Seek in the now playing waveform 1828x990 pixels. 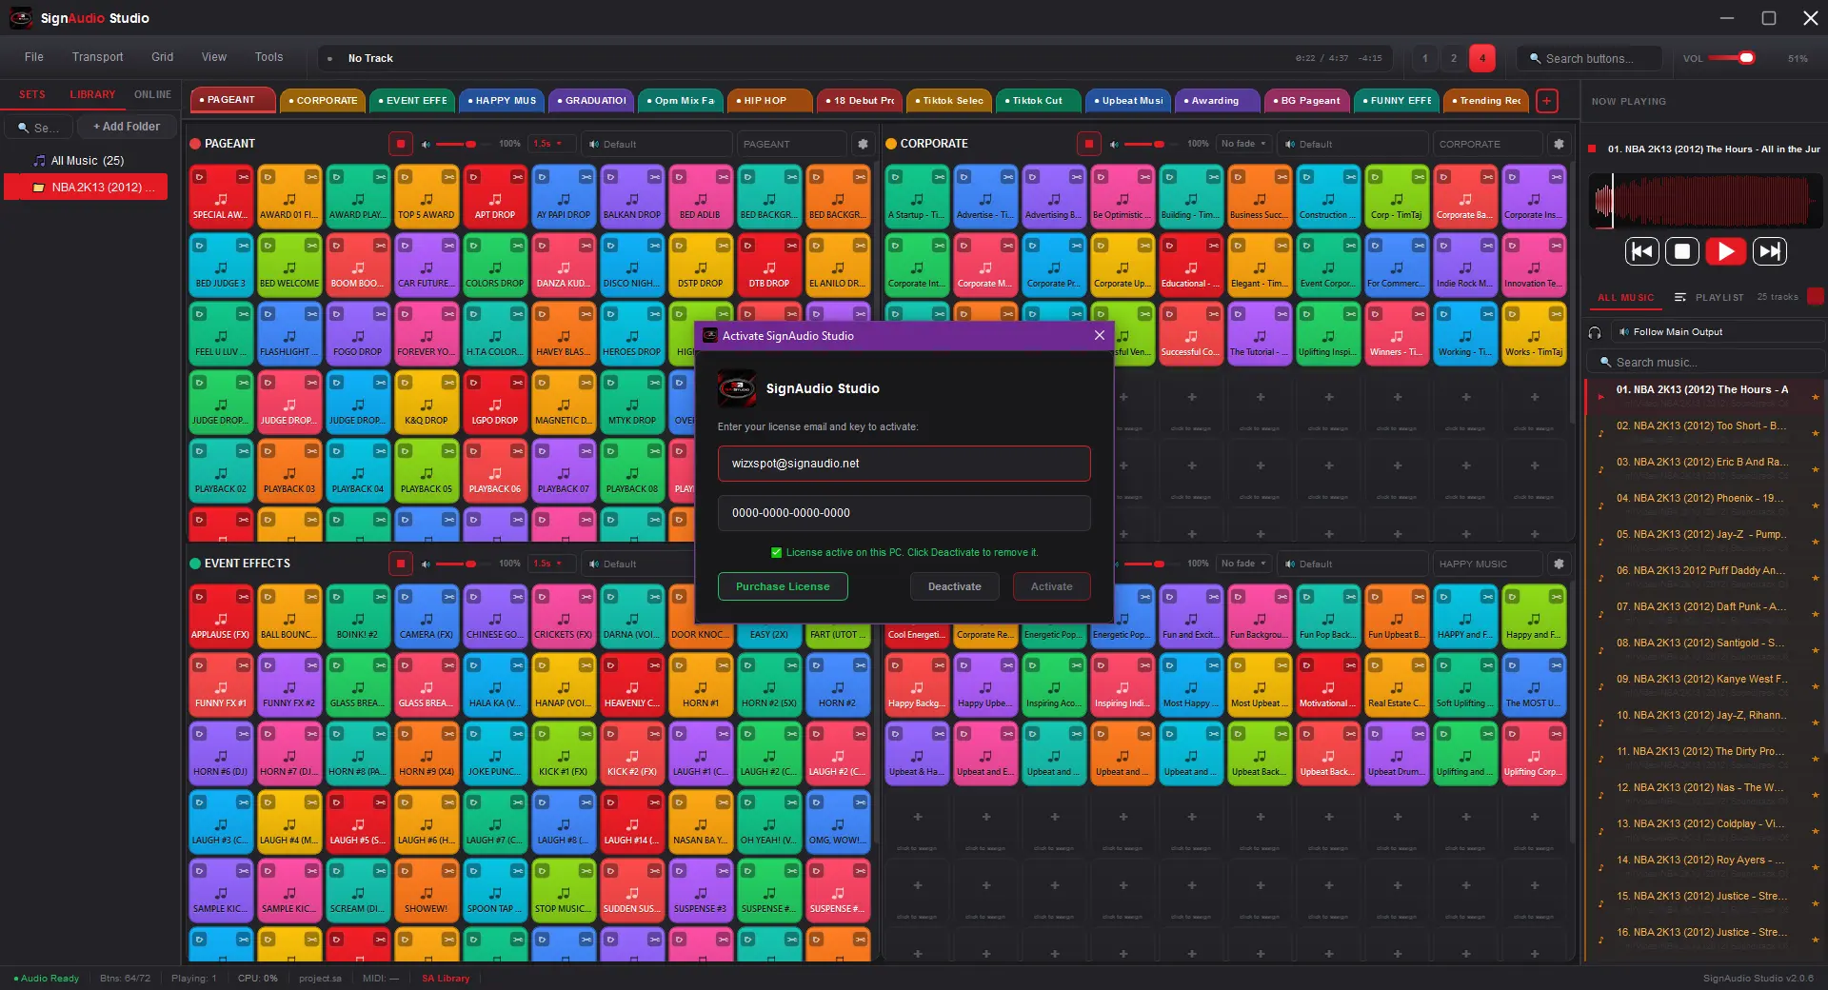tap(1705, 202)
